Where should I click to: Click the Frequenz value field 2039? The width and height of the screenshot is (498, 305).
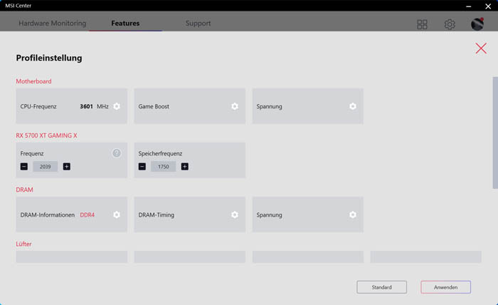click(45, 167)
